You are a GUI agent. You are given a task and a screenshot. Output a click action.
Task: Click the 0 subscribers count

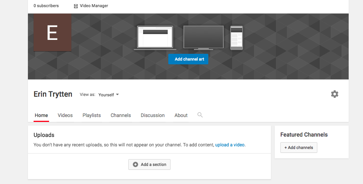coord(46,6)
